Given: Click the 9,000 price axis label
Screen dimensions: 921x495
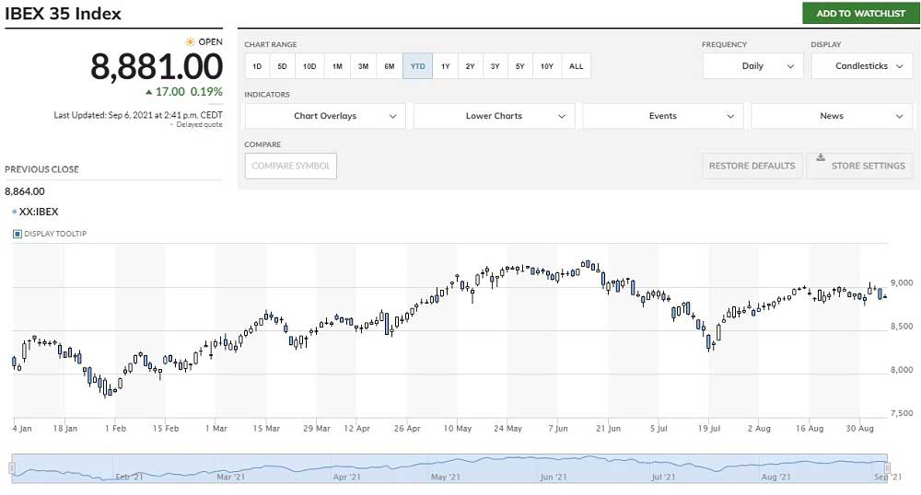Looking at the screenshot, I should pyautogui.click(x=902, y=282).
